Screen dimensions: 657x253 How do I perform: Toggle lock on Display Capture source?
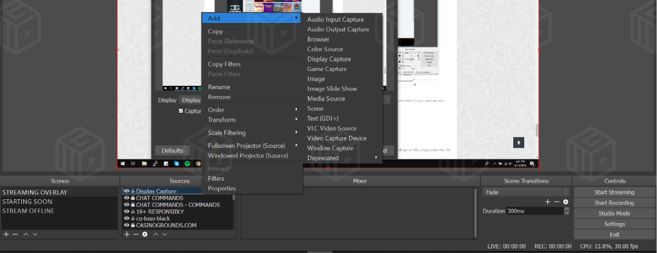coord(132,191)
